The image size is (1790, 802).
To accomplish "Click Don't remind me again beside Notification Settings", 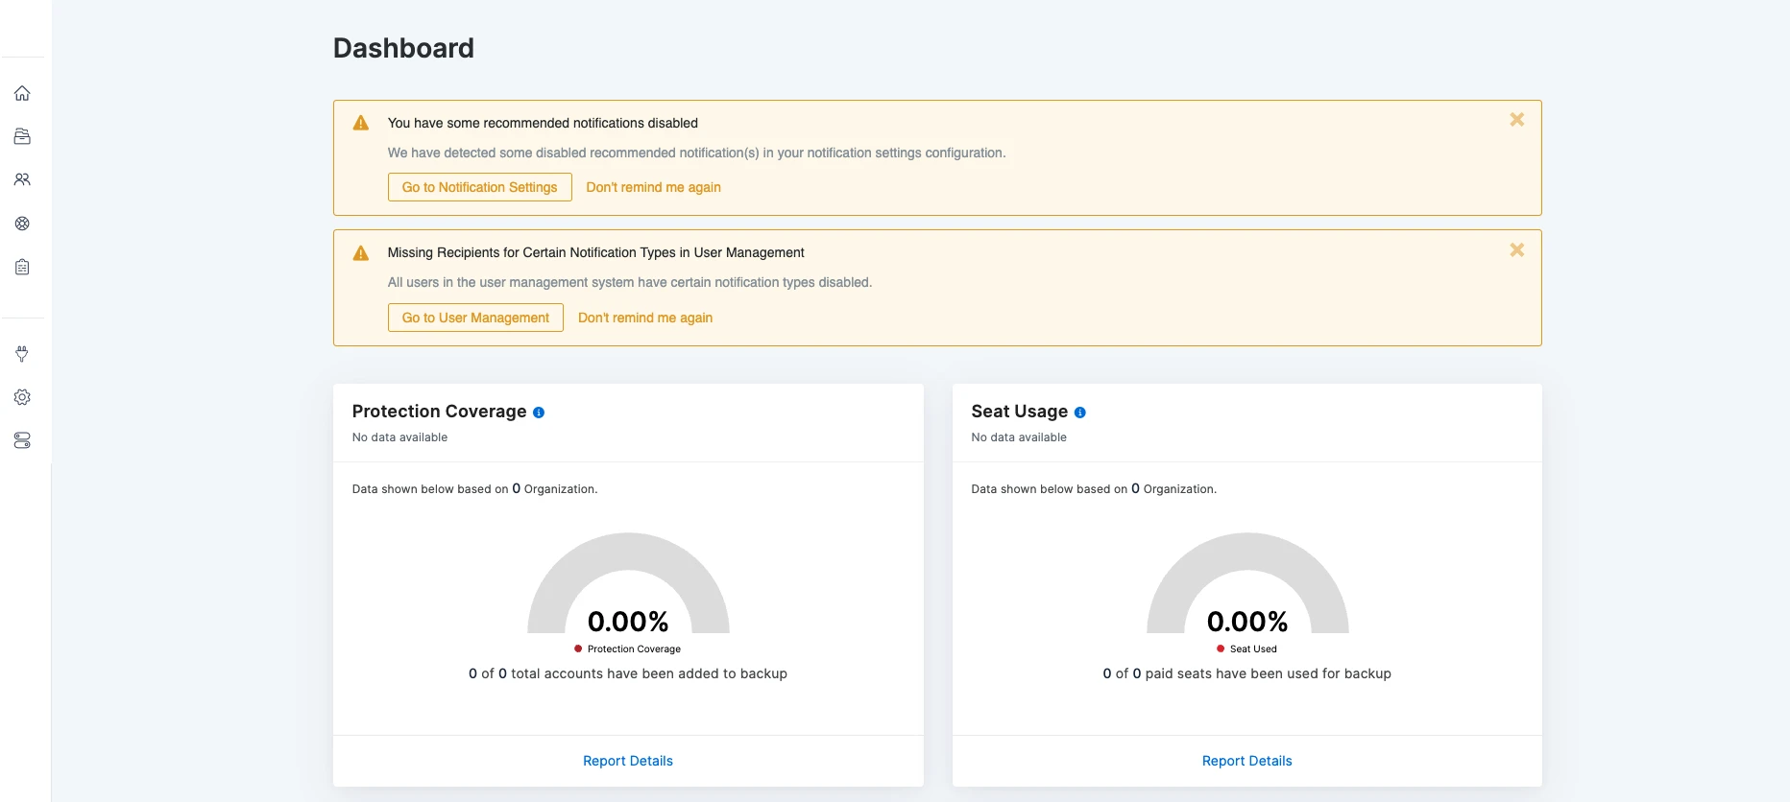I will [x=653, y=187].
